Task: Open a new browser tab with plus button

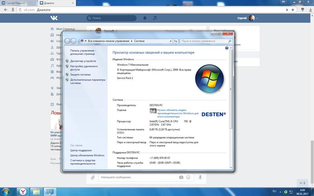Action: tap(79, 3)
